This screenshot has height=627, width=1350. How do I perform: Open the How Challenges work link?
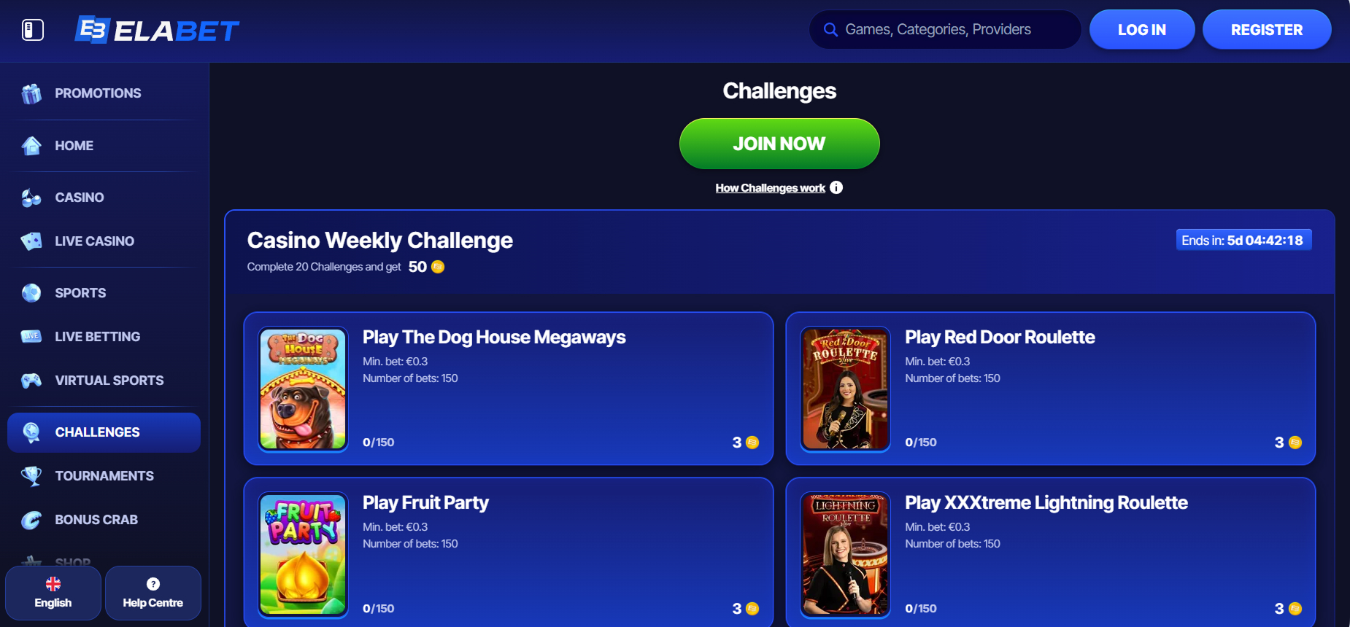770,188
